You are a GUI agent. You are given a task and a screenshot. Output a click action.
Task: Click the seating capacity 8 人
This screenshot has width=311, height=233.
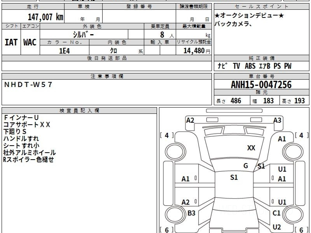[167, 34]
